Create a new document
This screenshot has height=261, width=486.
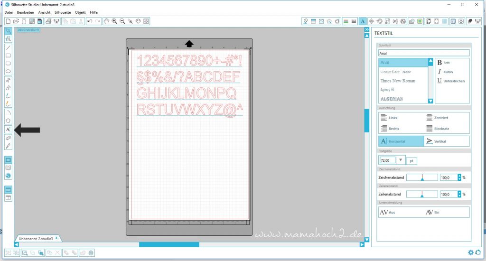point(8,21)
